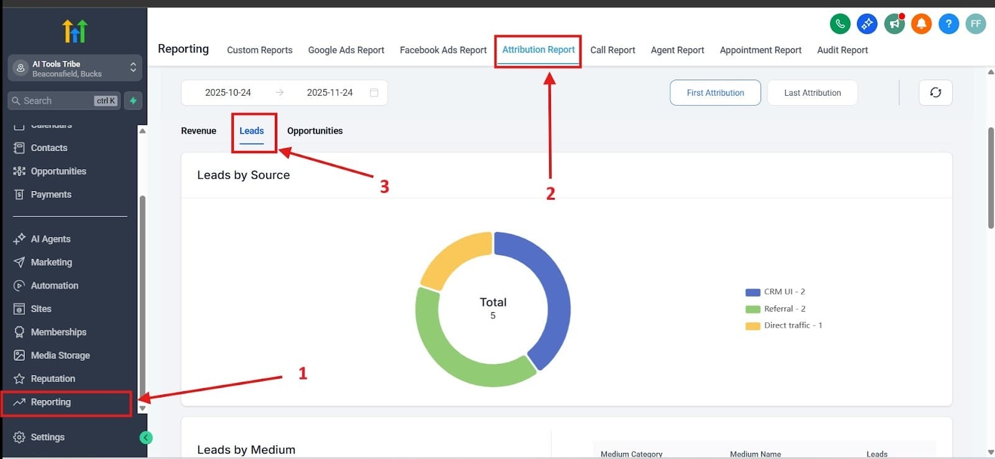Switch to the Revenue tab
This screenshot has width=995, height=459.
pyautogui.click(x=198, y=131)
